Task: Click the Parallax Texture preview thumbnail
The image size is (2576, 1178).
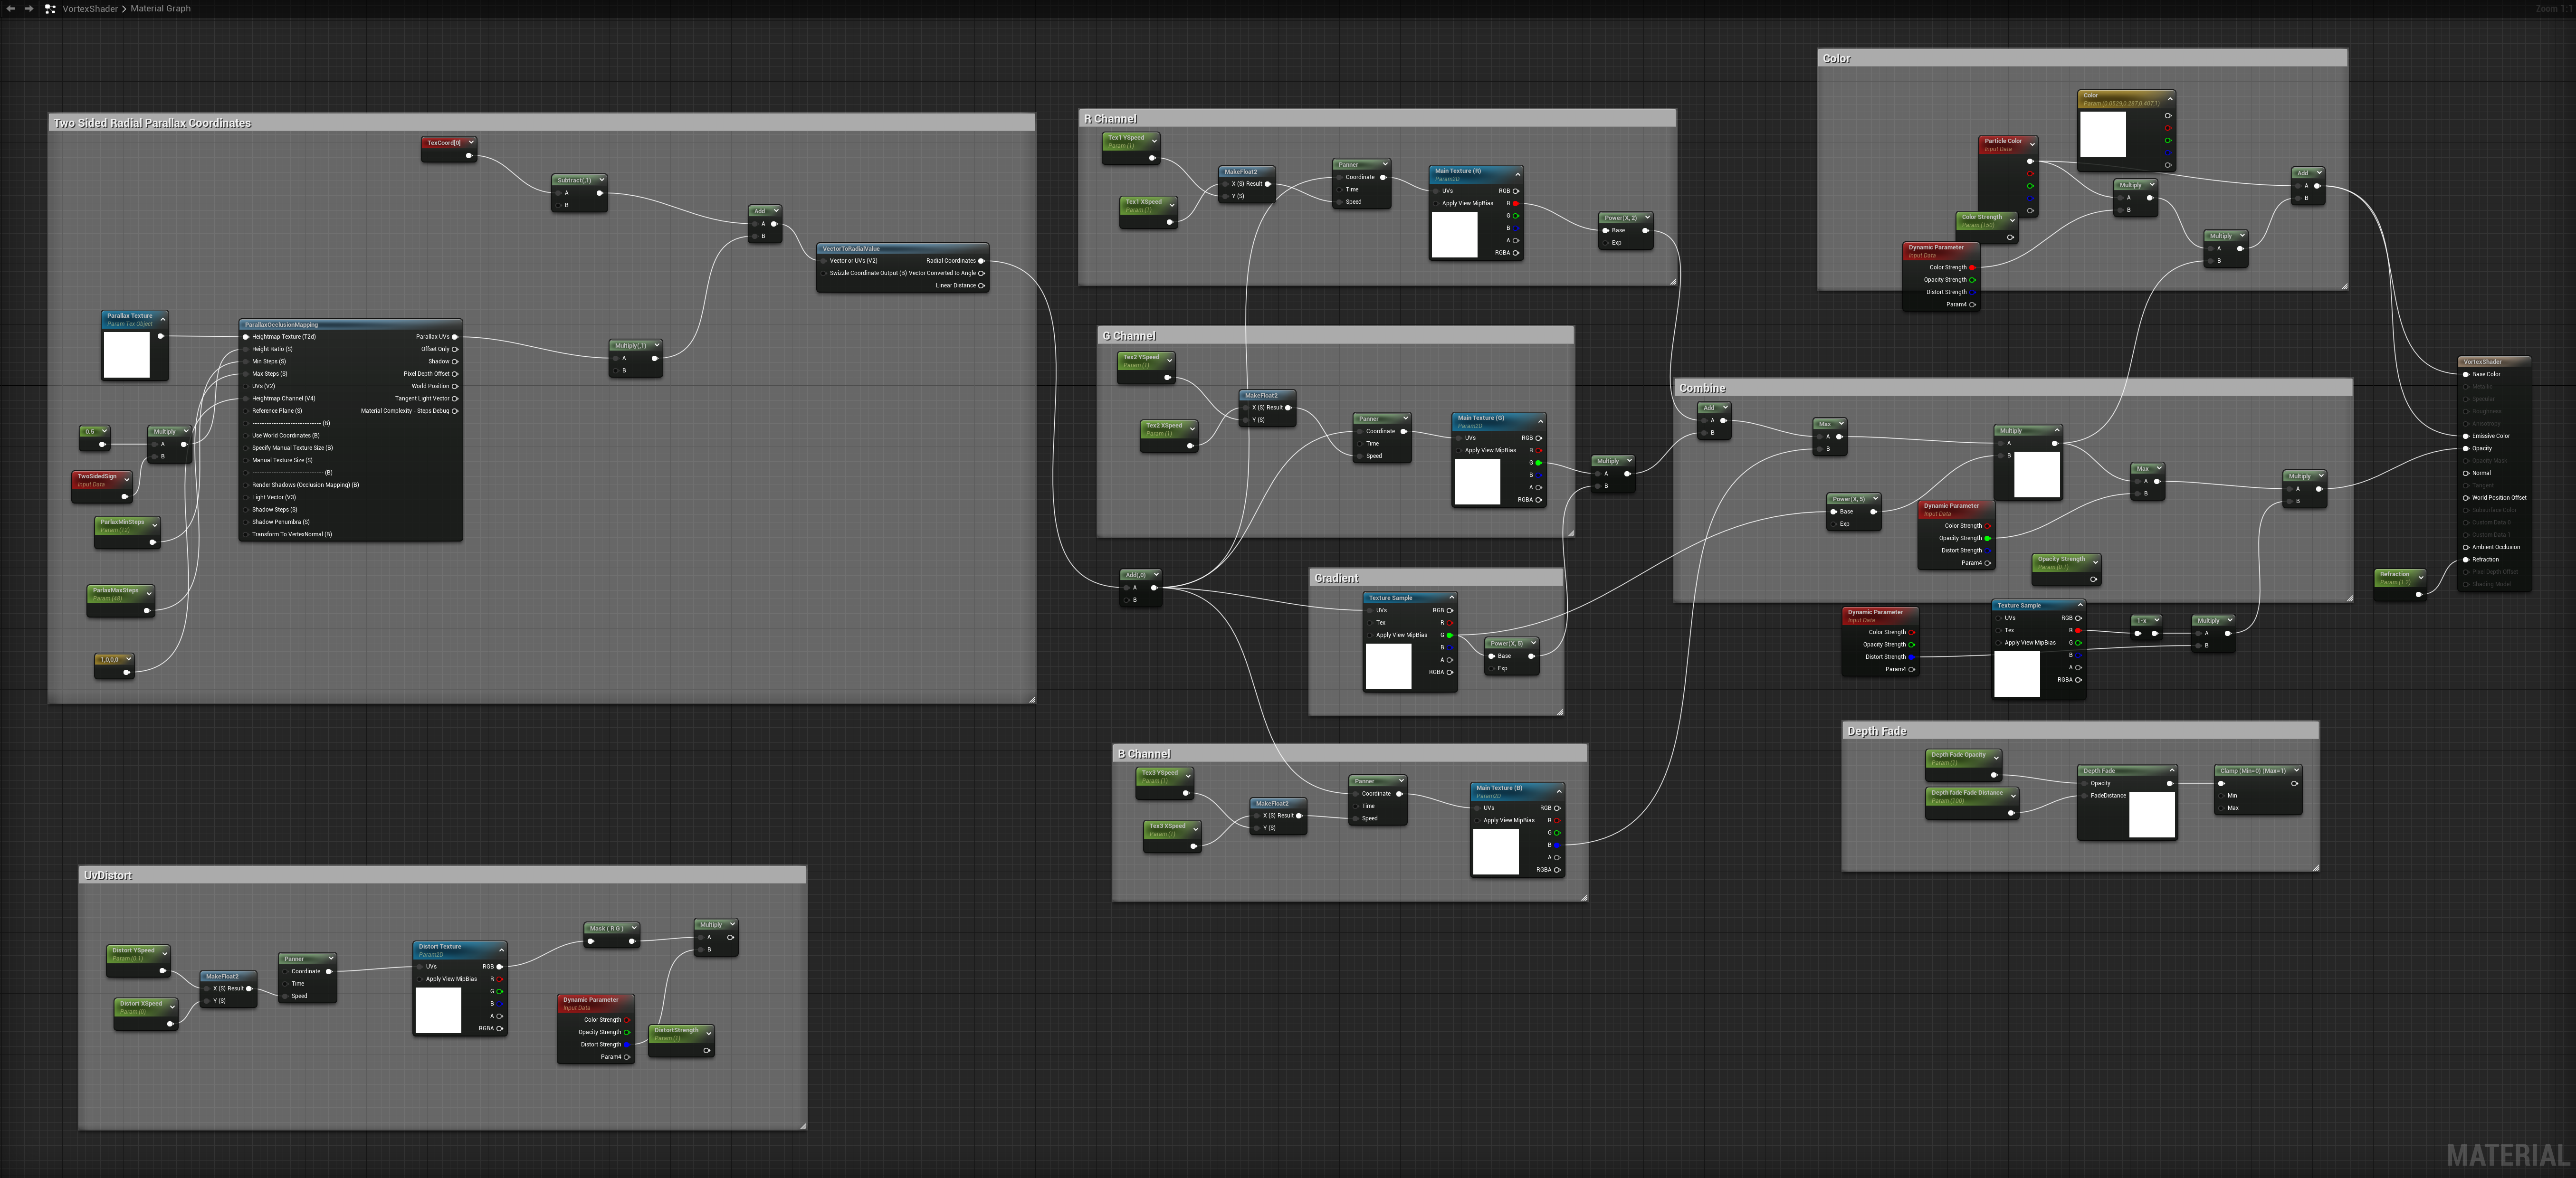Action: tap(126, 354)
